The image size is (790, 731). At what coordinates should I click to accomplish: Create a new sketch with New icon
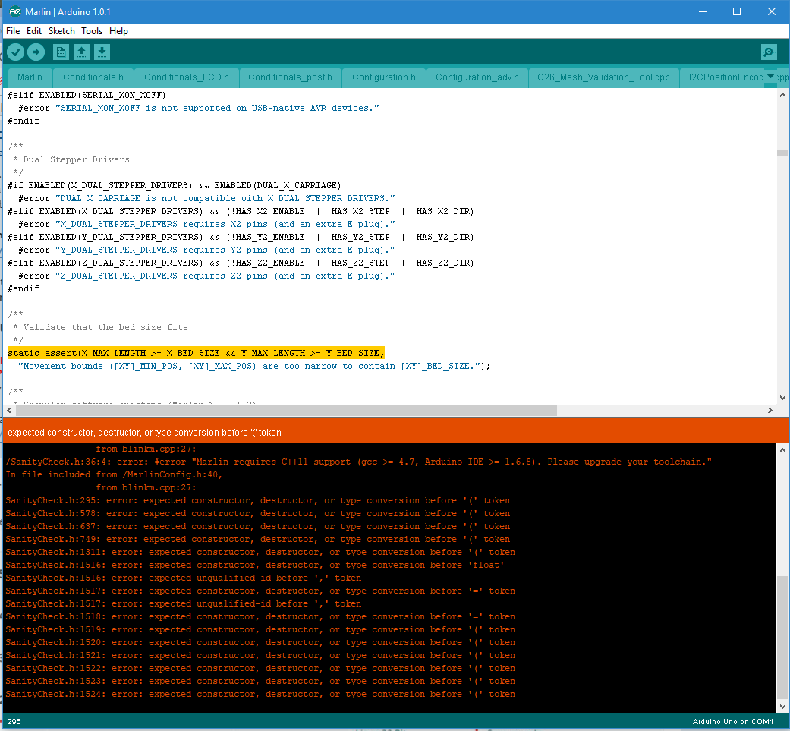(x=61, y=52)
